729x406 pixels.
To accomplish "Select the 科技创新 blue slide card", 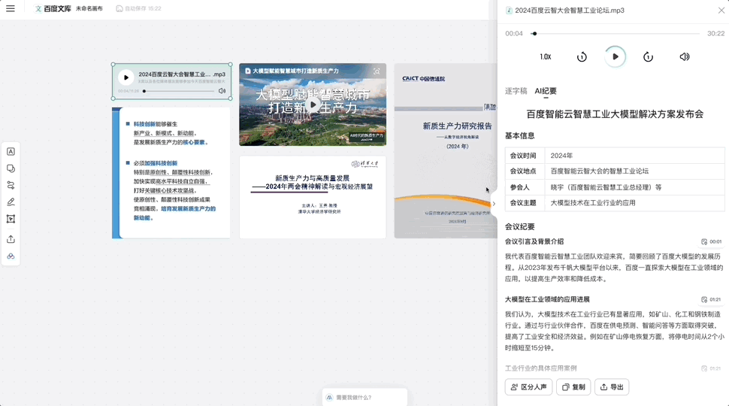I will coord(171,173).
